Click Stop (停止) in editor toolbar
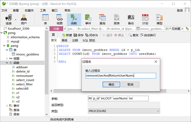 [119, 35]
